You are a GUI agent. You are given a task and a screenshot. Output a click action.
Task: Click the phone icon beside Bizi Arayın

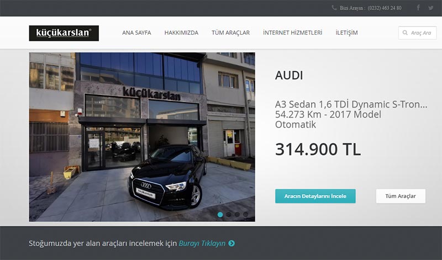(334, 8)
